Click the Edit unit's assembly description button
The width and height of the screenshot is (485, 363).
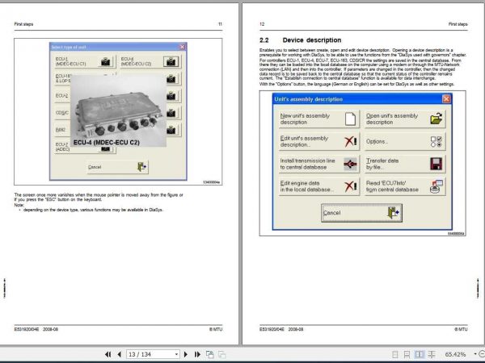[x=319, y=141]
